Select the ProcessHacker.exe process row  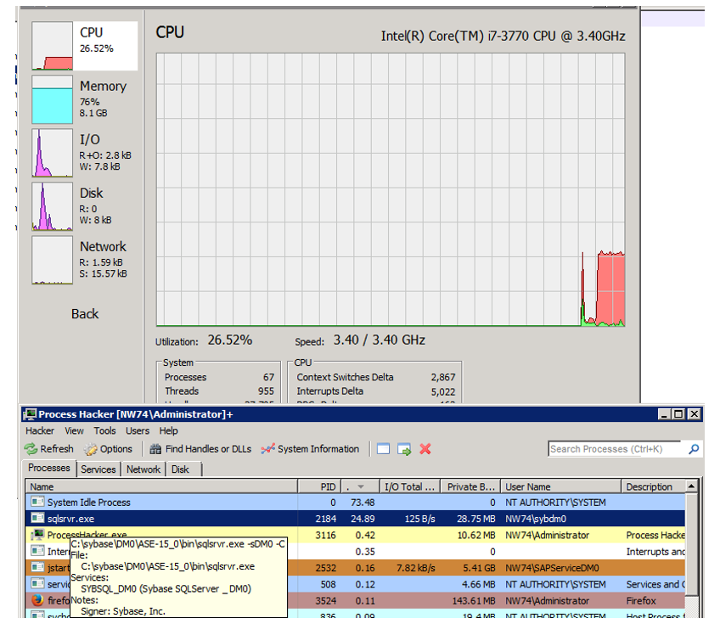point(356,536)
